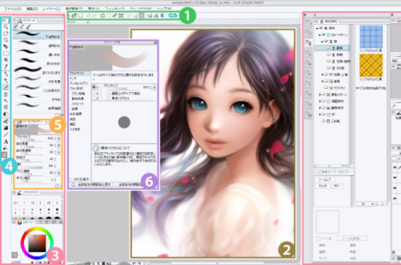Adjust ブラシサイズ slider in tool property palette

30,140
